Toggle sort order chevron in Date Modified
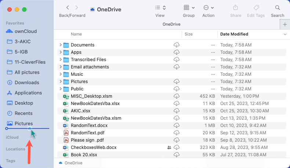Image resolution: width=290 pixels, height=168 pixels. point(285,34)
